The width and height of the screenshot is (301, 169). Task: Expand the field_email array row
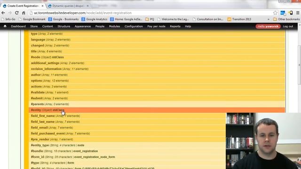point(127,128)
